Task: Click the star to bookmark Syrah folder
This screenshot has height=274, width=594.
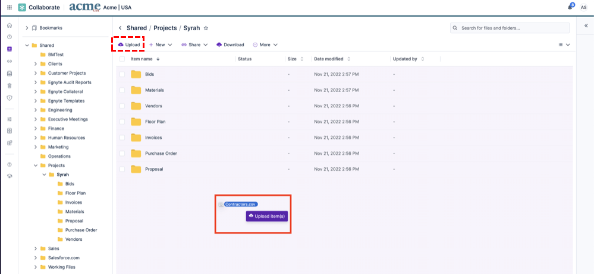Action: point(206,28)
